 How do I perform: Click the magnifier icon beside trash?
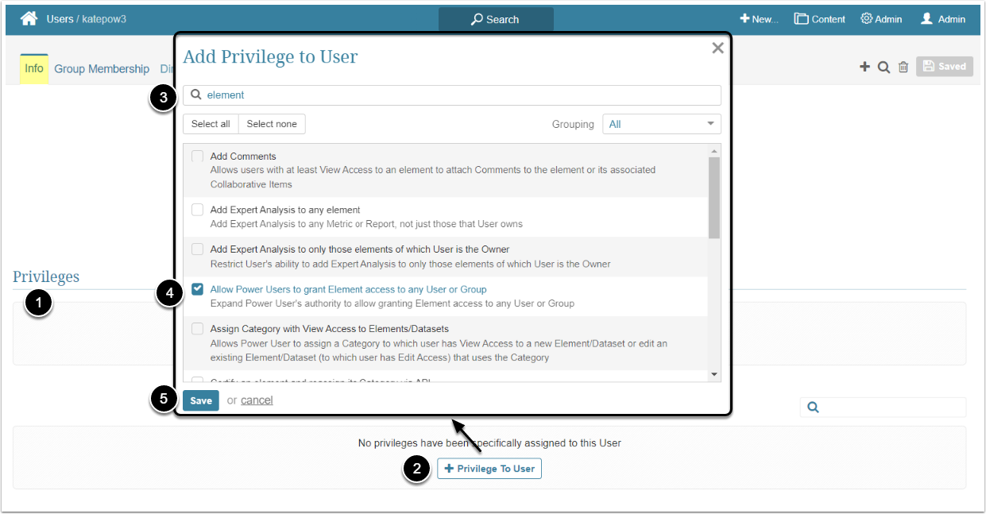coord(884,68)
